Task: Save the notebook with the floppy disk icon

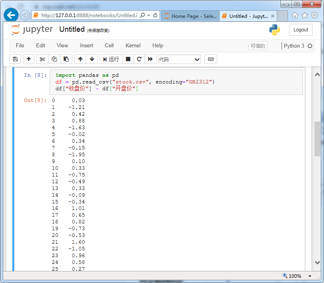Action: click(15, 59)
